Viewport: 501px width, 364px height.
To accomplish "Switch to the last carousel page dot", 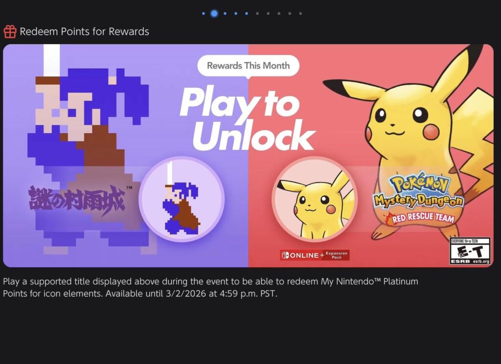I will [x=300, y=13].
